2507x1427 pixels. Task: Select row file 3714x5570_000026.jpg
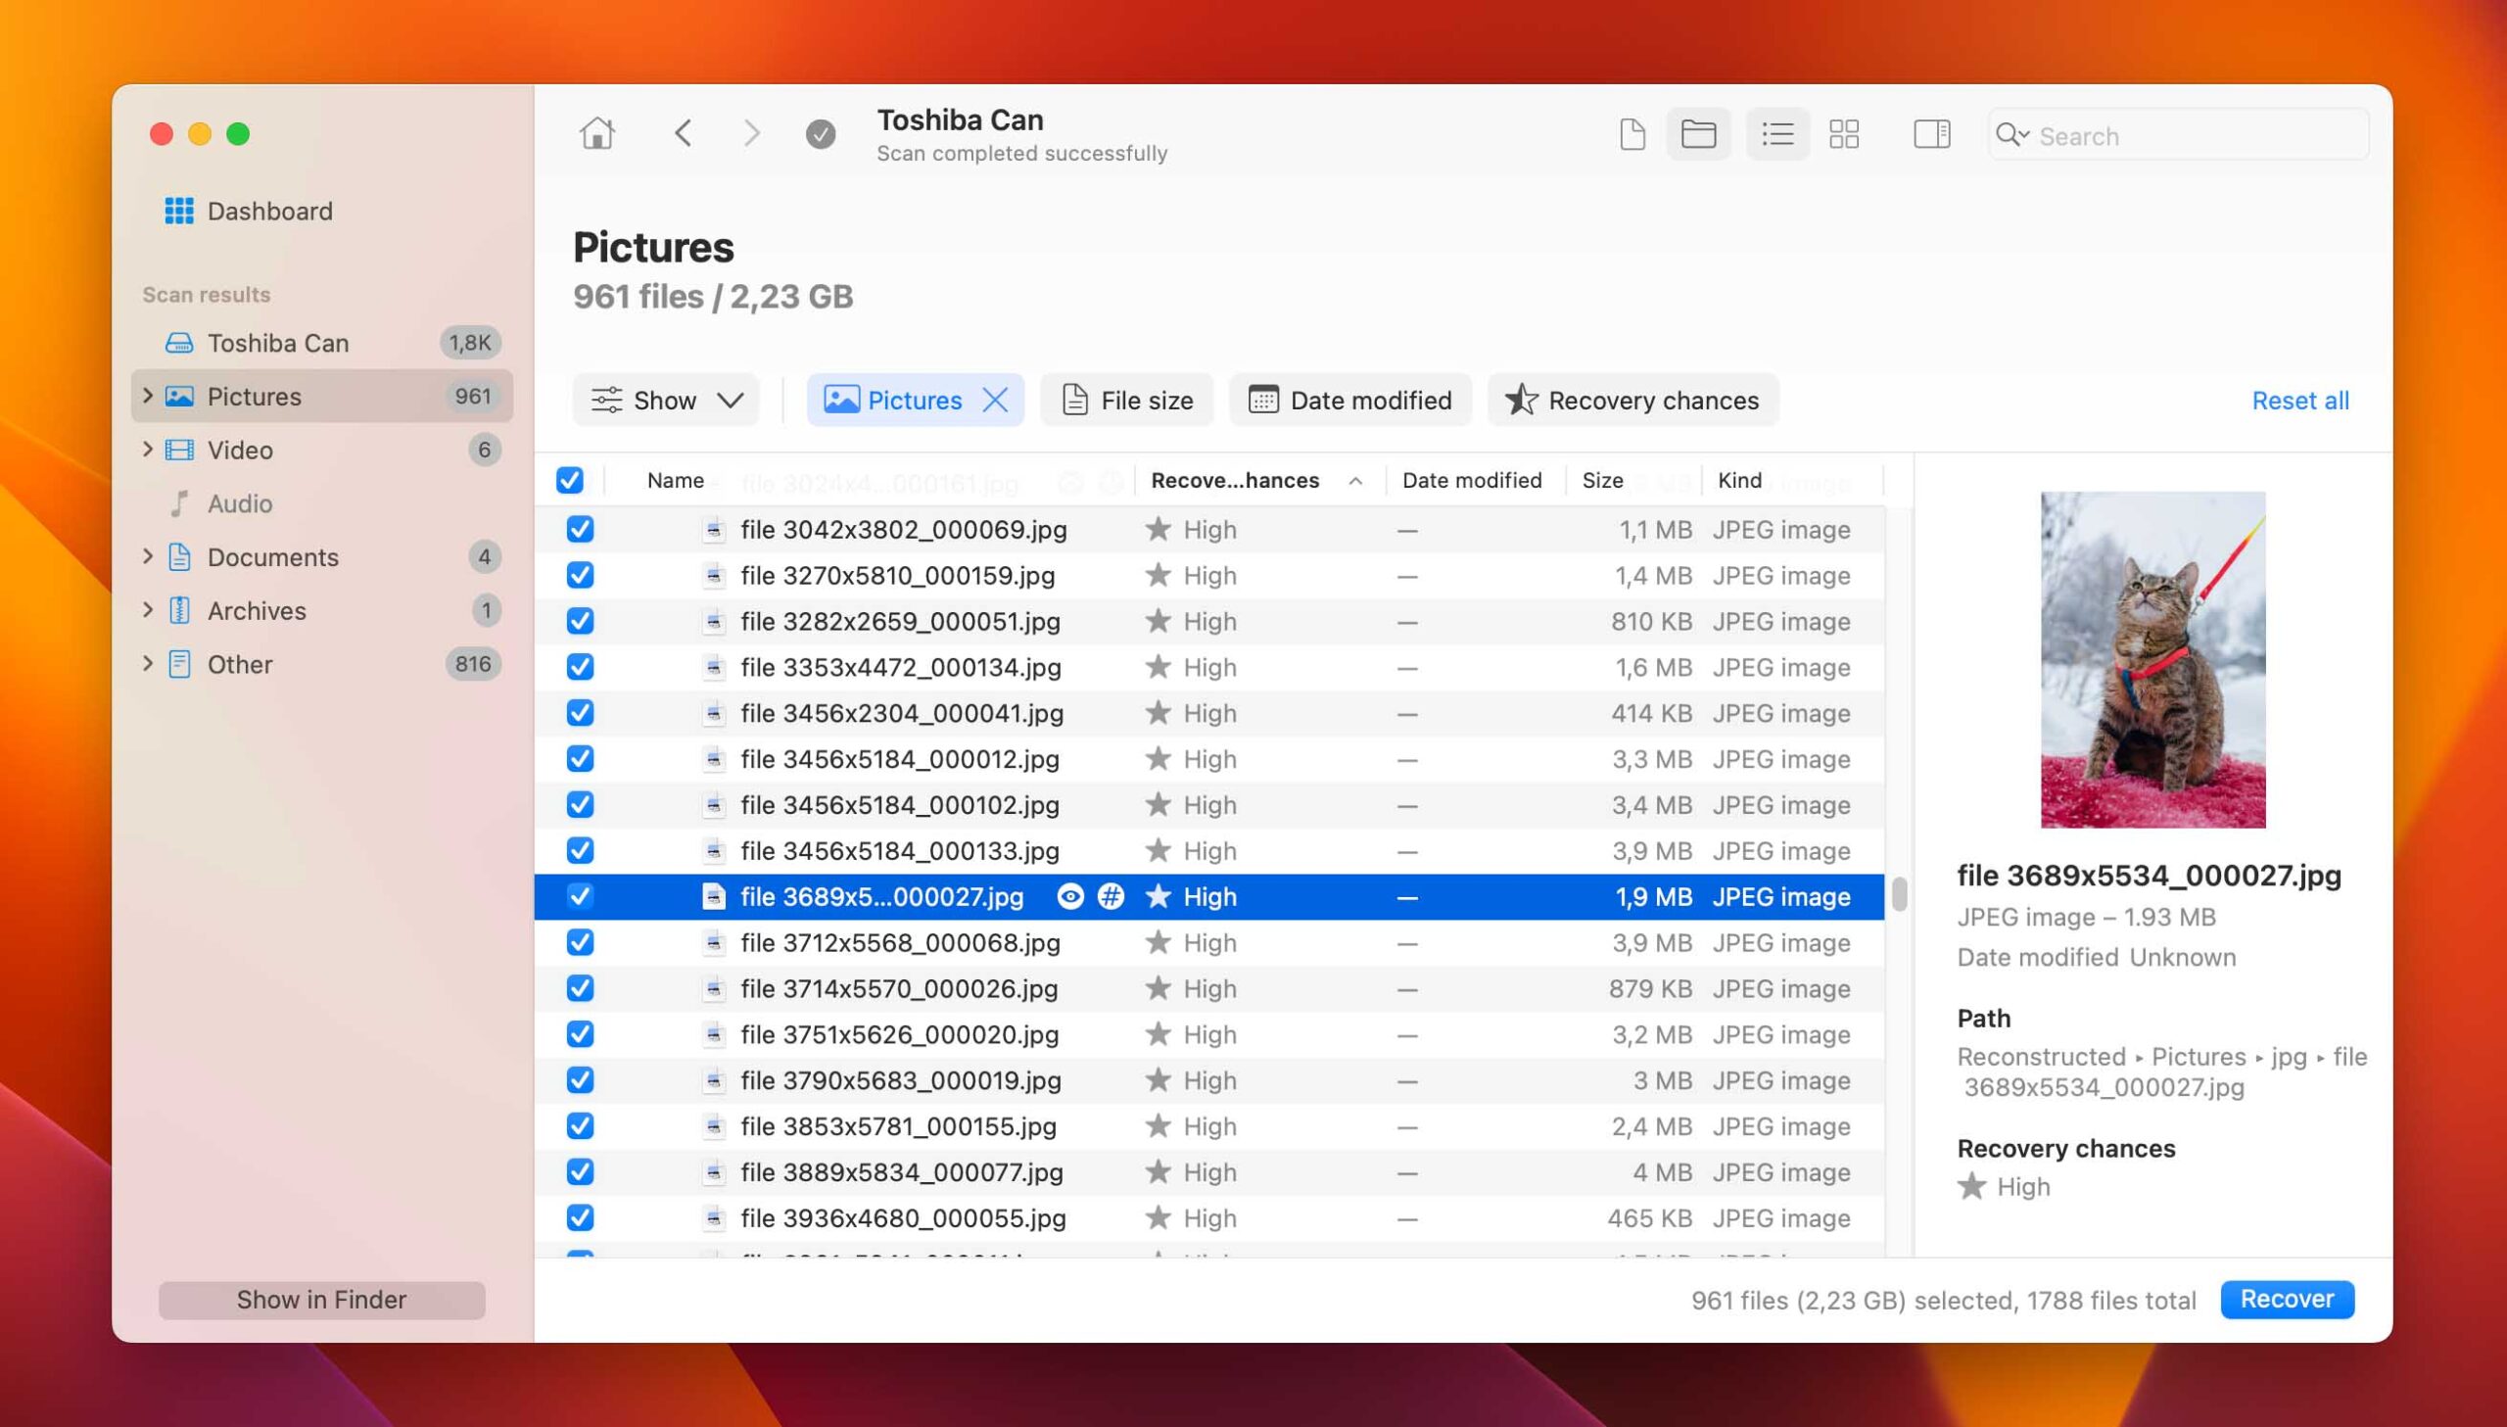(1208, 988)
